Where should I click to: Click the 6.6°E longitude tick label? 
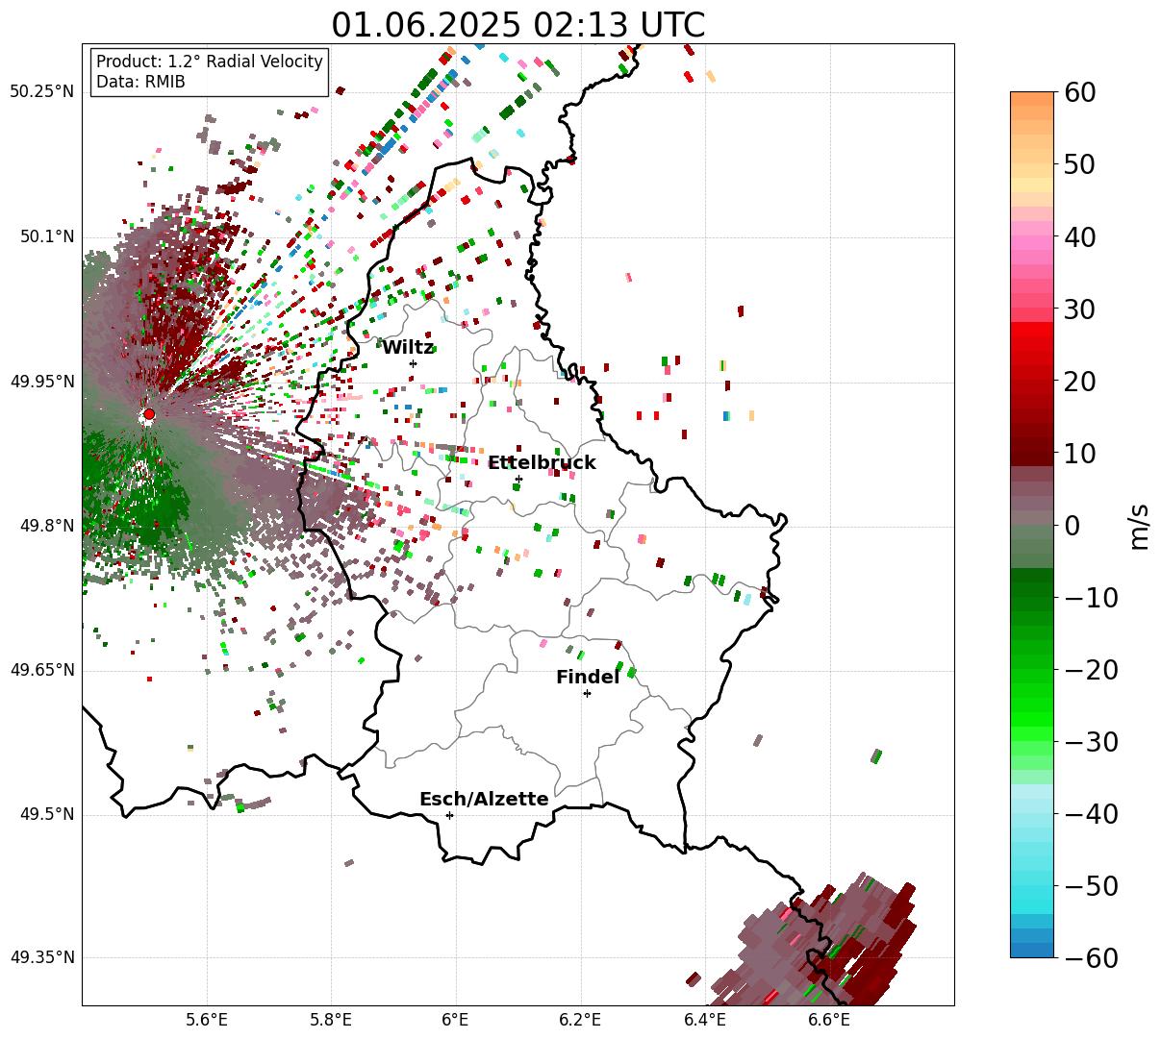[x=829, y=1021]
